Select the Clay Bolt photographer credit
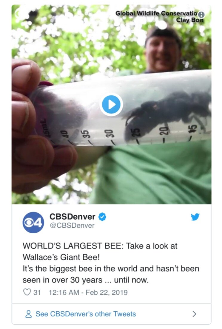This screenshot has width=222, height=329. point(190,20)
